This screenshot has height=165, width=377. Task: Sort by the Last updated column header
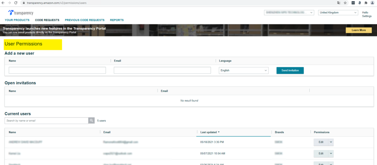point(210,132)
